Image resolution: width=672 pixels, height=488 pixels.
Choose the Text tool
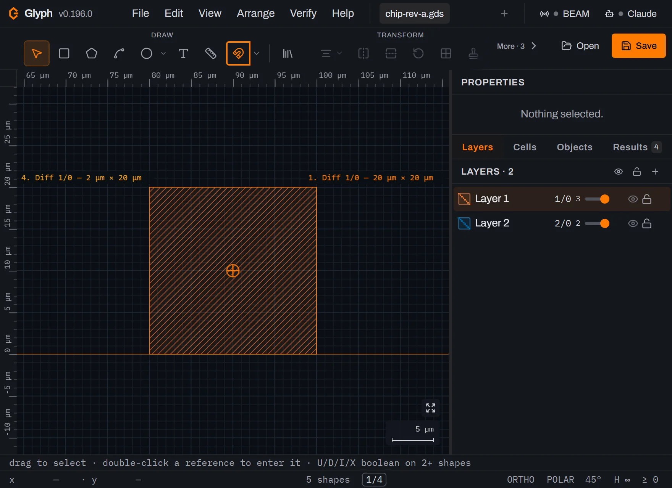coord(183,53)
